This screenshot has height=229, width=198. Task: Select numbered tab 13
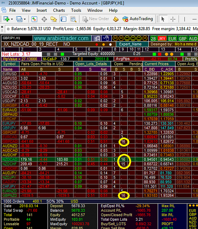point(167,49)
